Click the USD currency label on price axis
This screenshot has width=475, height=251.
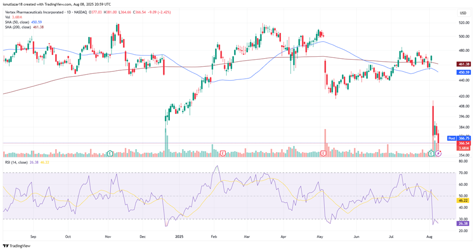point(463,13)
